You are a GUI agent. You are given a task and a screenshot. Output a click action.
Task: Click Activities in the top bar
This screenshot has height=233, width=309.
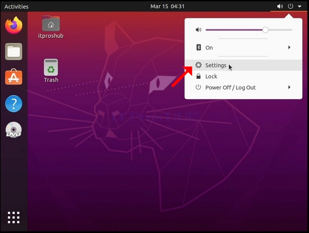tap(16, 6)
